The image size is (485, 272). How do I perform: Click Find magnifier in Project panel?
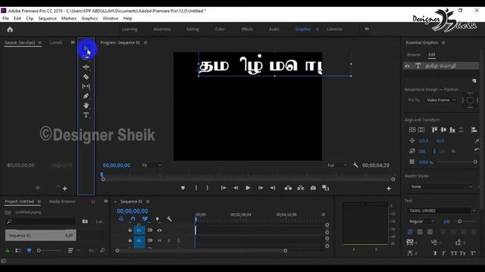pyautogui.click(x=102, y=250)
